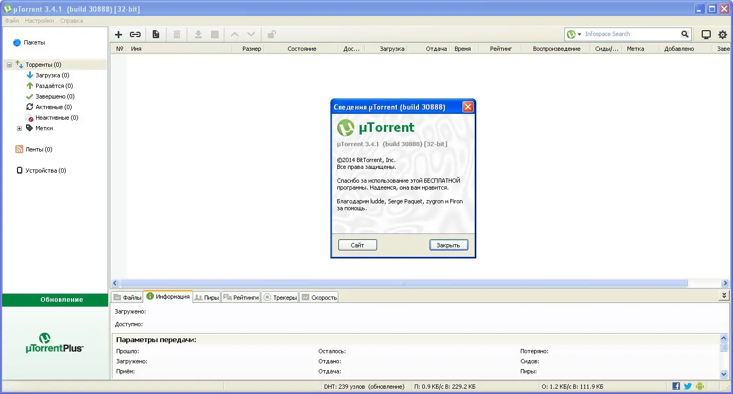The image size is (733, 394).
Task: Switch to the Пиры tab
Action: tap(206, 298)
